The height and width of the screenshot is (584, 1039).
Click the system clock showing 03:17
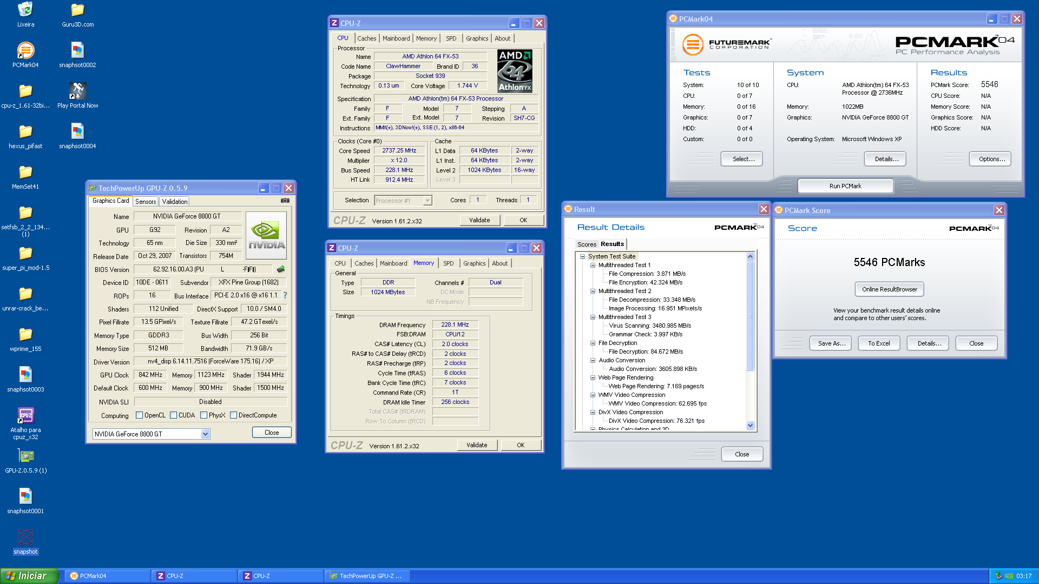(1024, 576)
